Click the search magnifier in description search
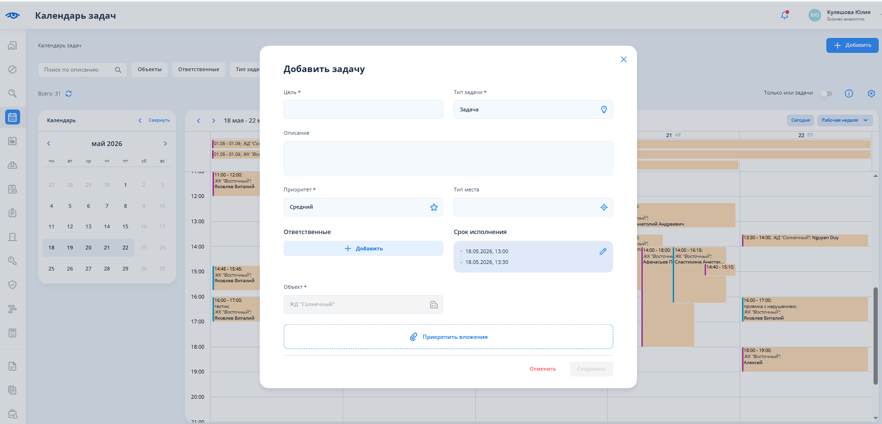The width and height of the screenshot is (882, 424). pyautogui.click(x=118, y=70)
